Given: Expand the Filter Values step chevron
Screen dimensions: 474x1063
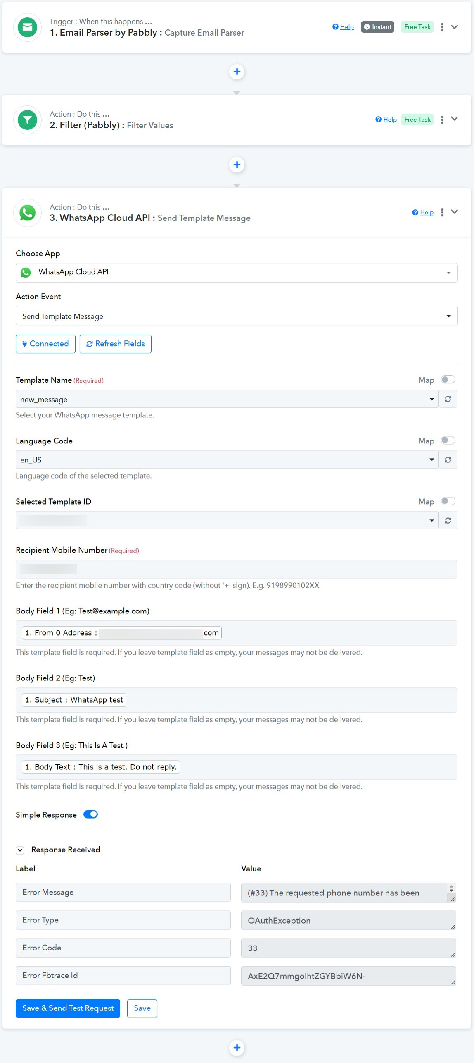Looking at the screenshot, I should tap(455, 119).
